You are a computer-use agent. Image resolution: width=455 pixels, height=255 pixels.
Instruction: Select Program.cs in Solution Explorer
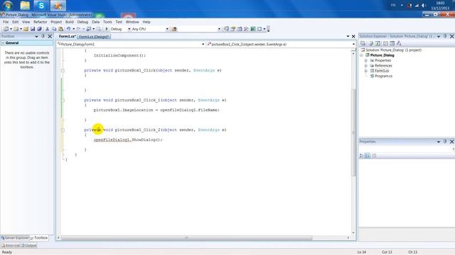pyautogui.click(x=383, y=76)
